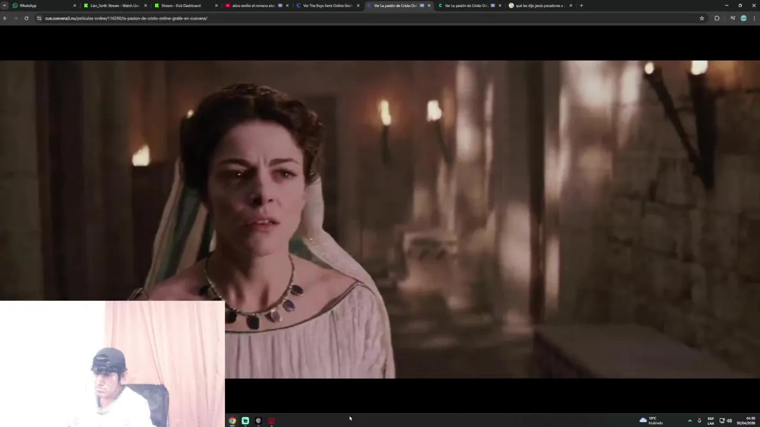Close the qué les dijo jesús tab

point(571,5)
